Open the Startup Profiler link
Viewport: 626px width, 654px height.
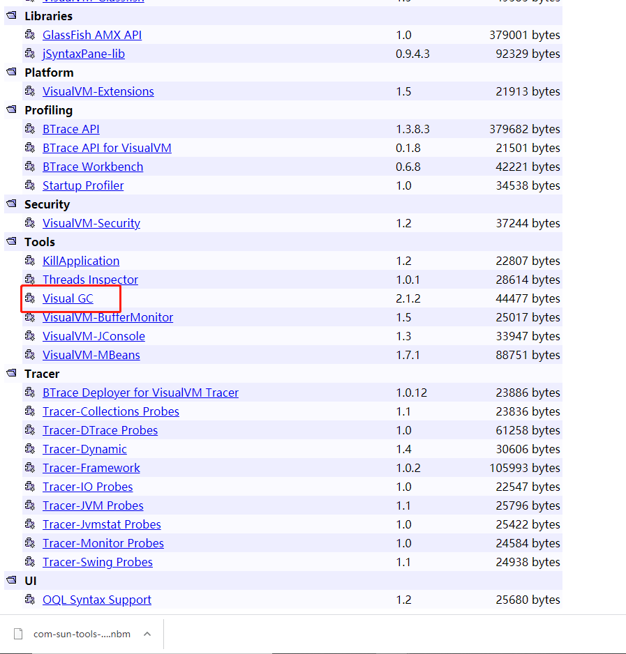point(83,185)
